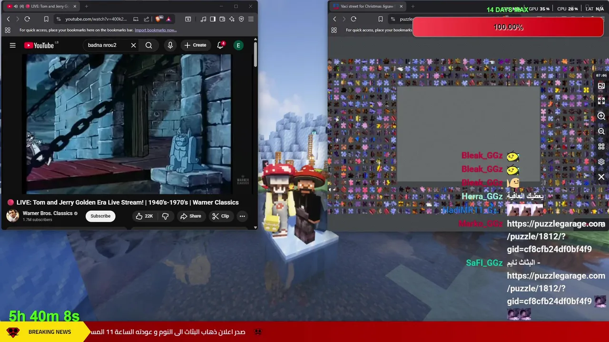609x342 pixels.
Task: Open Brave Shields lion icon
Action: (x=158, y=19)
